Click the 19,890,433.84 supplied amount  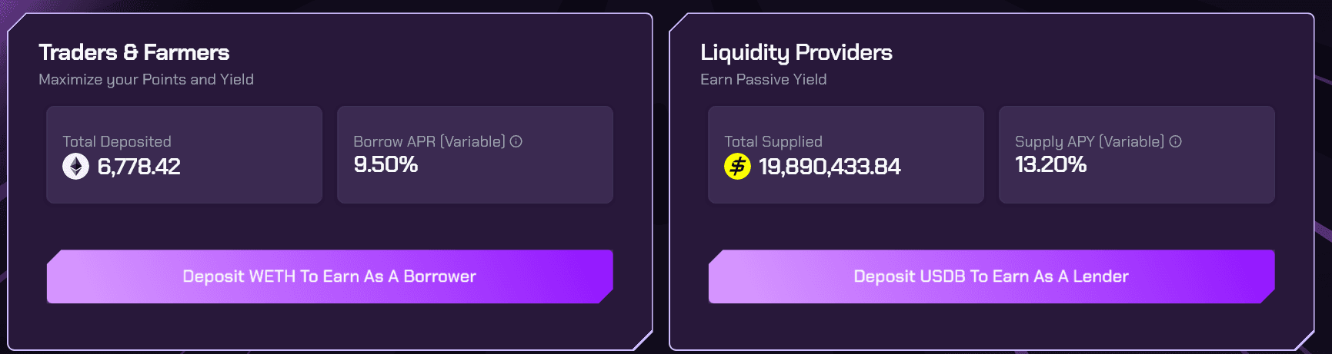tap(830, 167)
